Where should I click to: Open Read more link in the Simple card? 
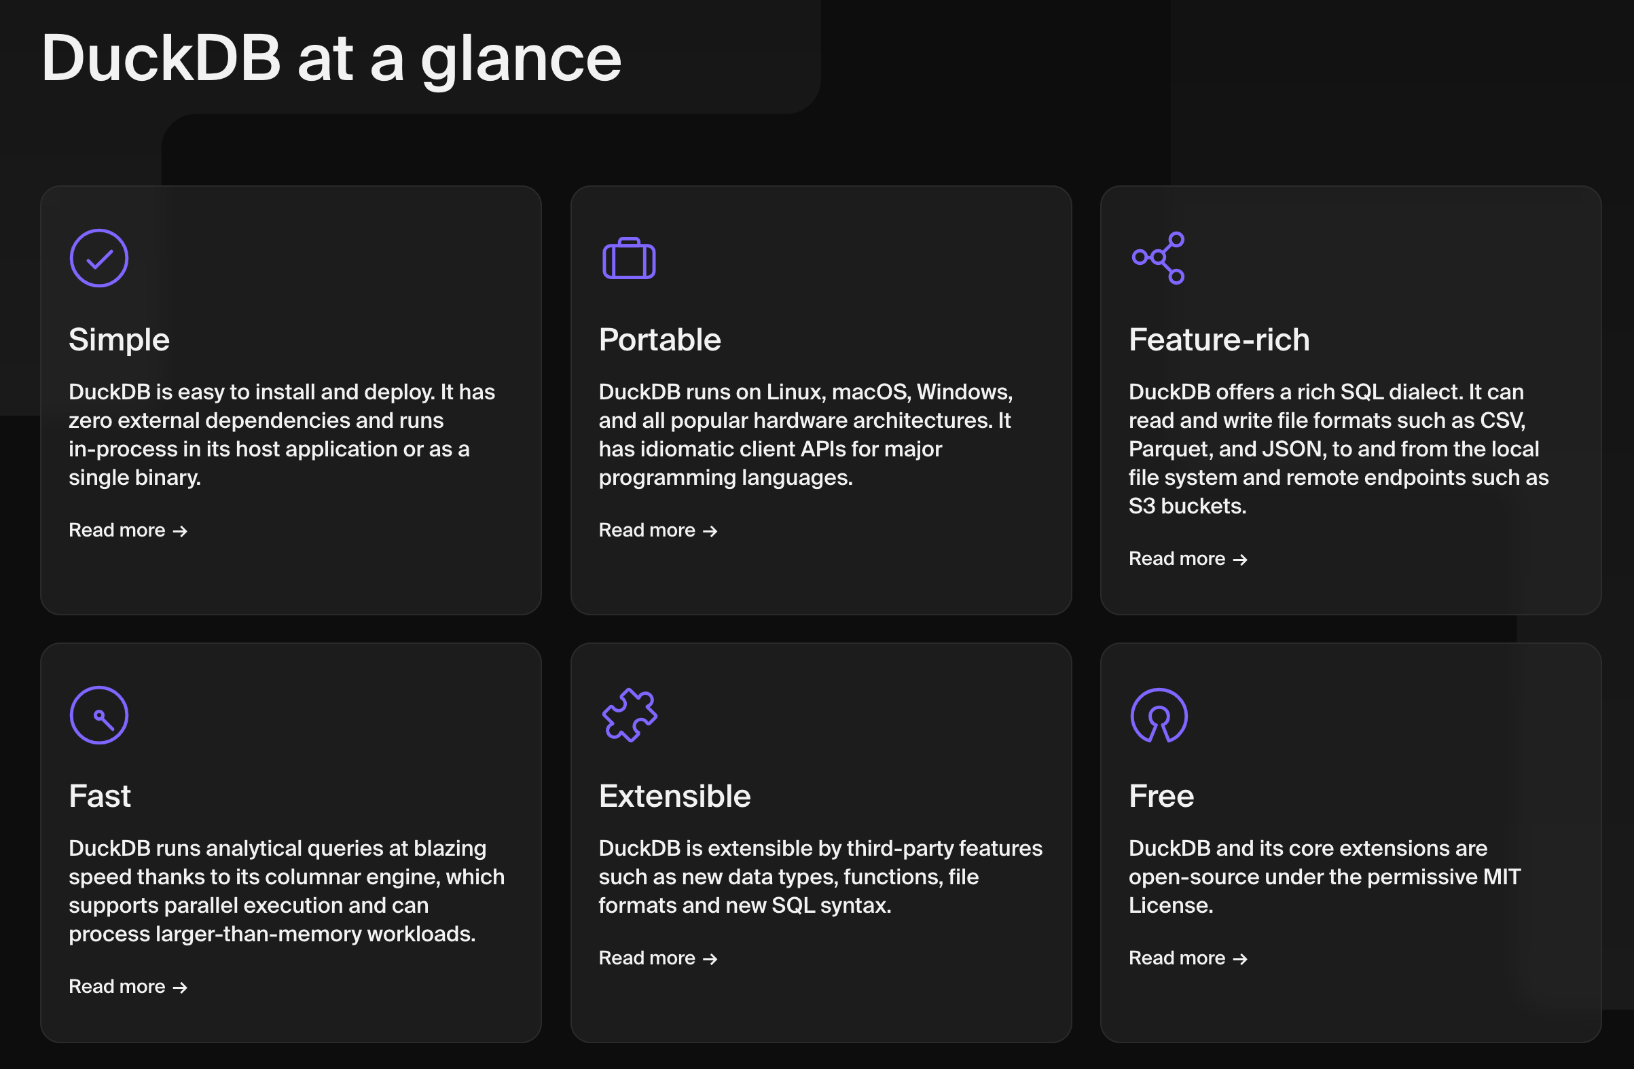[118, 529]
